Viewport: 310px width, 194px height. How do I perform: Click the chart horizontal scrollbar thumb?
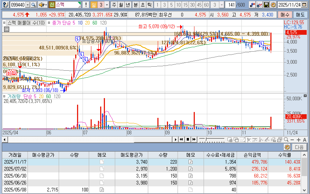(x=153, y=139)
